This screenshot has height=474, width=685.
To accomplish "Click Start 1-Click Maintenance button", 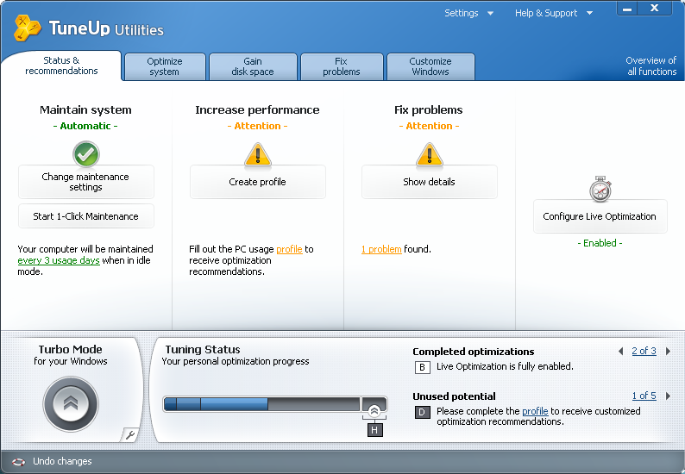I will pos(86,216).
